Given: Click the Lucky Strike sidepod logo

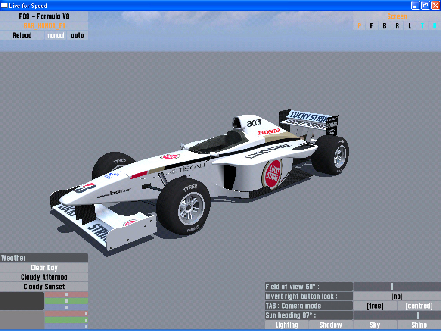Looking at the screenshot, I should pos(273,174).
